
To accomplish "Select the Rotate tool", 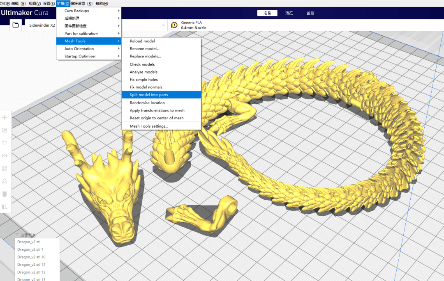I will (5, 143).
